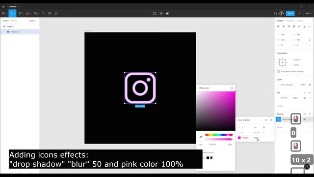The width and height of the screenshot is (314, 177).
Task: Close the Inner shadow popup
Action: [x=271, y=120]
